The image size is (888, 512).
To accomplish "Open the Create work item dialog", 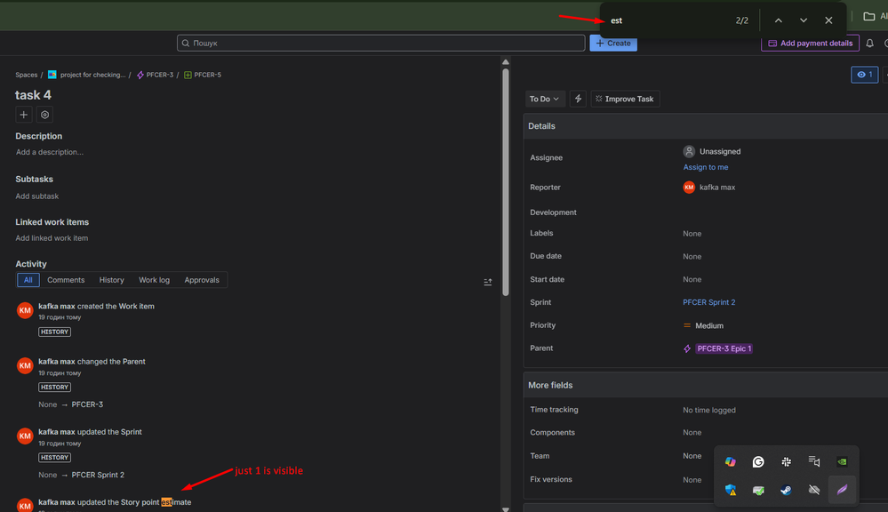I will click(613, 43).
